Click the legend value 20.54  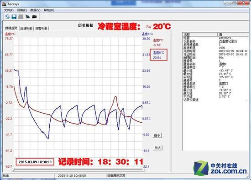coord(157,58)
